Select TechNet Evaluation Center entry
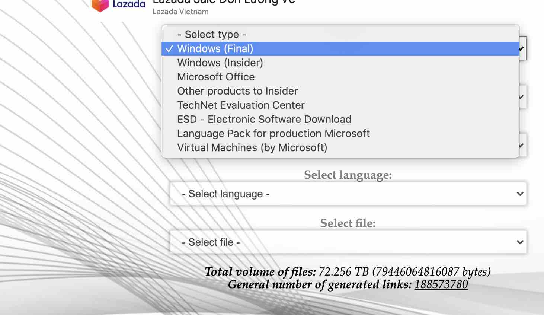Viewport: 544px width, 315px height. (241, 105)
